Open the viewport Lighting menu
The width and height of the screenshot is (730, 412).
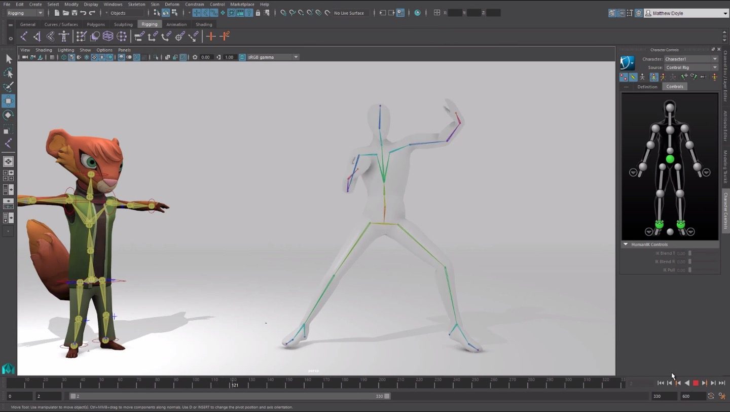65,50
